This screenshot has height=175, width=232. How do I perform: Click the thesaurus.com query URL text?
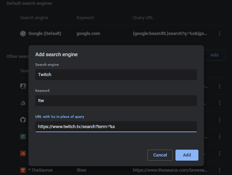coord(170,170)
